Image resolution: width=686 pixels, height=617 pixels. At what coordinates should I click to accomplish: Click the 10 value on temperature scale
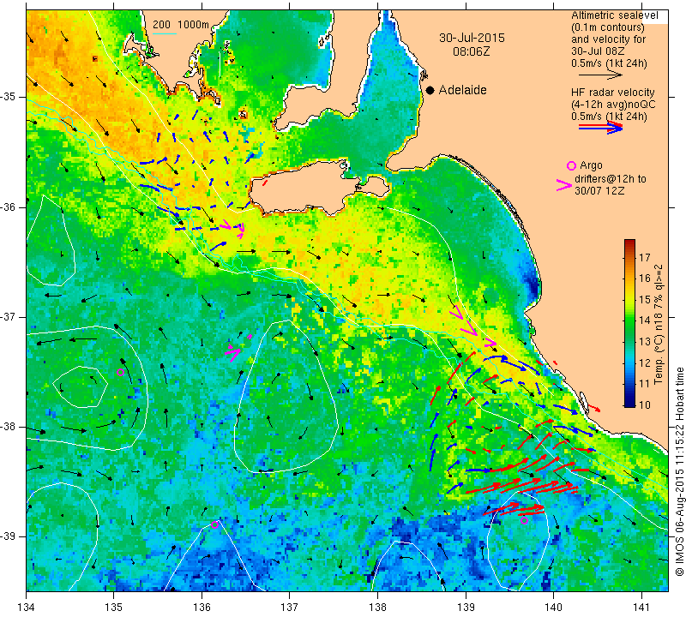[x=645, y=405]
